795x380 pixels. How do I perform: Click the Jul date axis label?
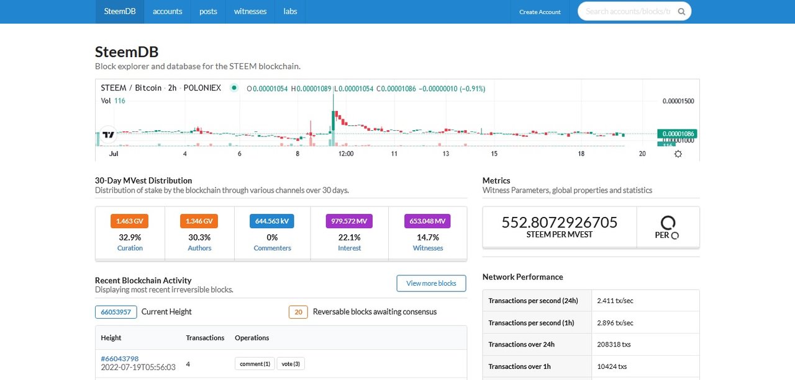(114, 154)
